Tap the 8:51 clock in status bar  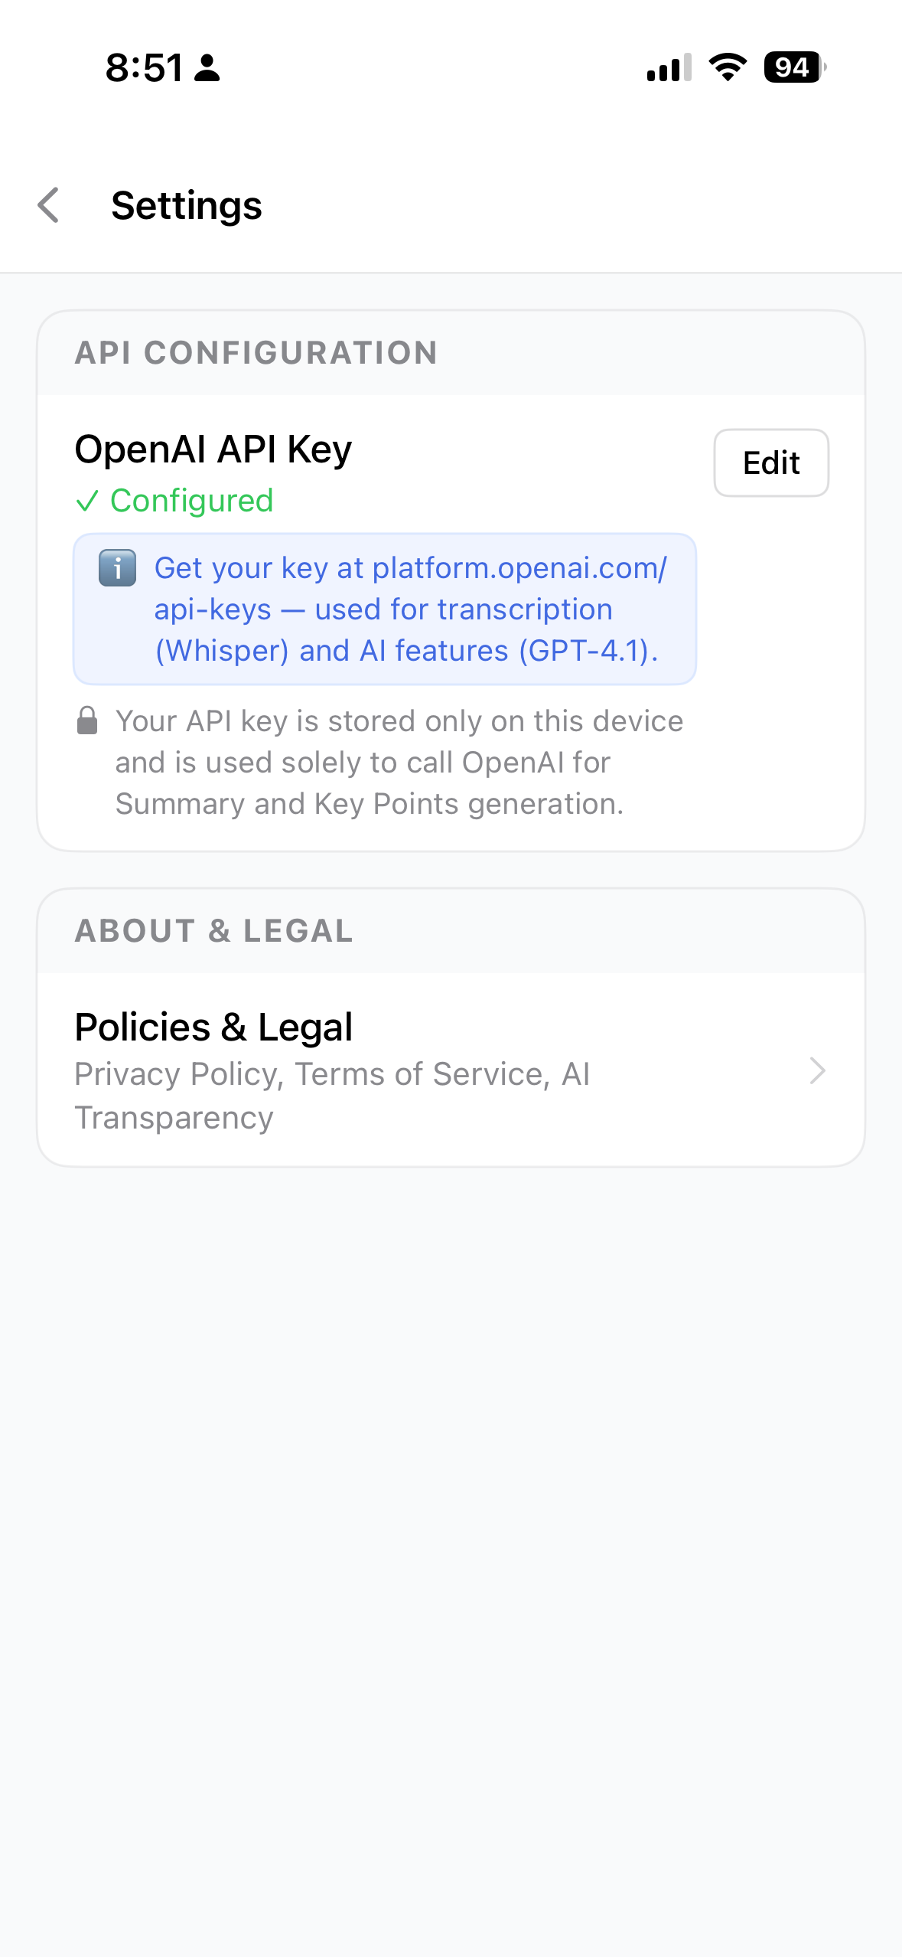pos(144,67)
